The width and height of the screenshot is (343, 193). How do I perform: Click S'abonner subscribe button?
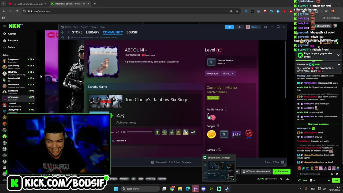[282, 172]
